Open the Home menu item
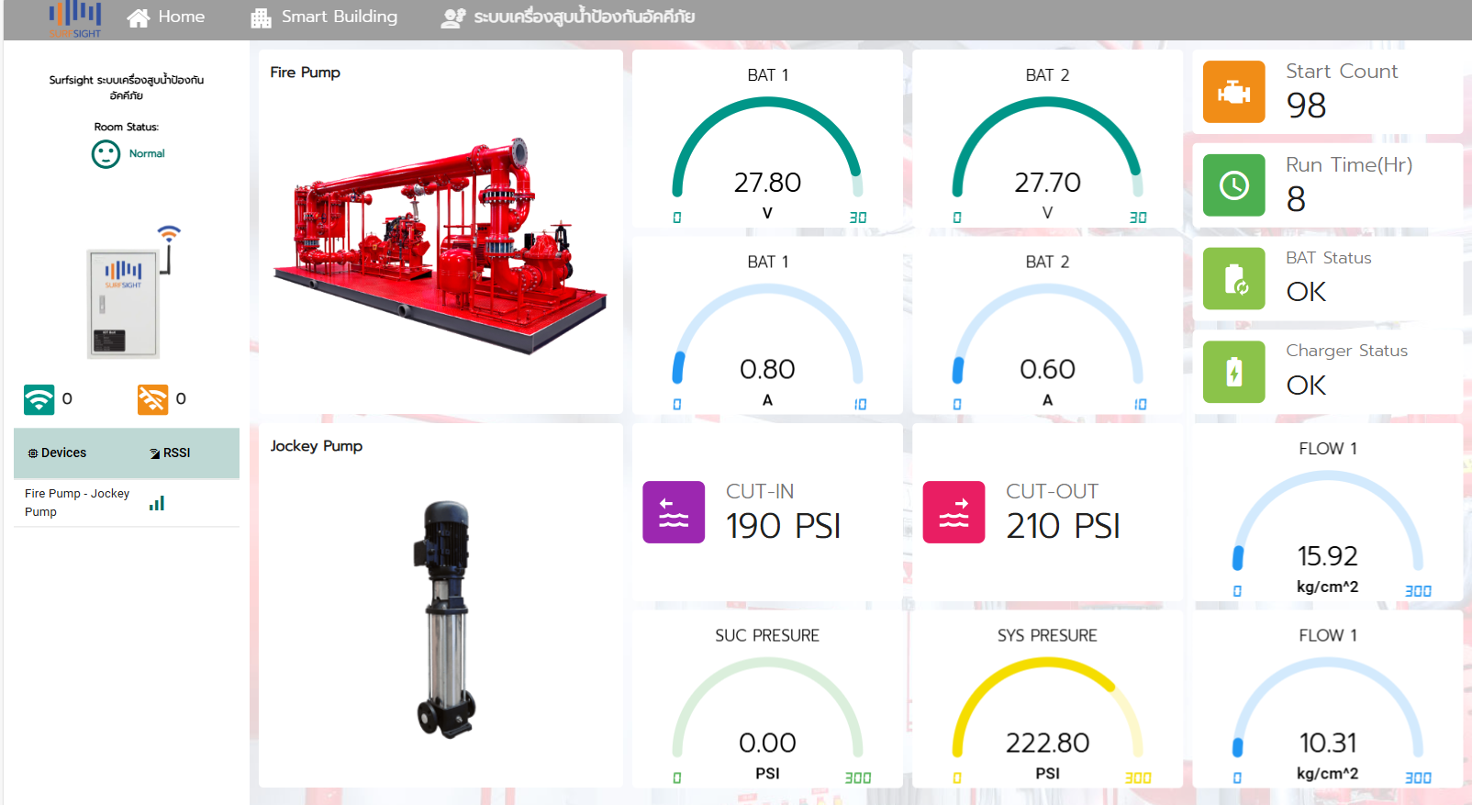 coord(166,17)
